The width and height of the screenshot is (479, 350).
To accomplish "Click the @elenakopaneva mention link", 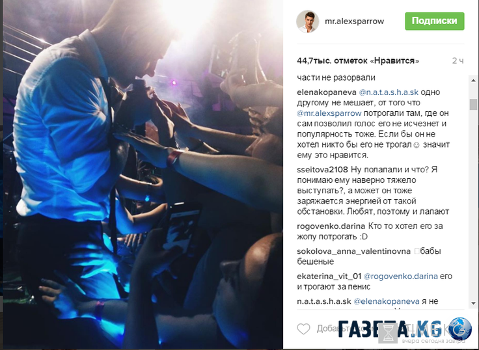I will 387,301.
